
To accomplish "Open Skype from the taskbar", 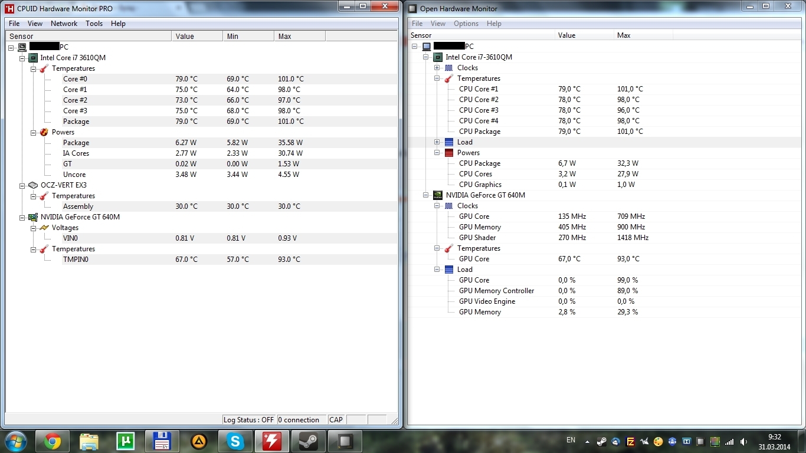I will pyautogui.click(x=235, y=441).
